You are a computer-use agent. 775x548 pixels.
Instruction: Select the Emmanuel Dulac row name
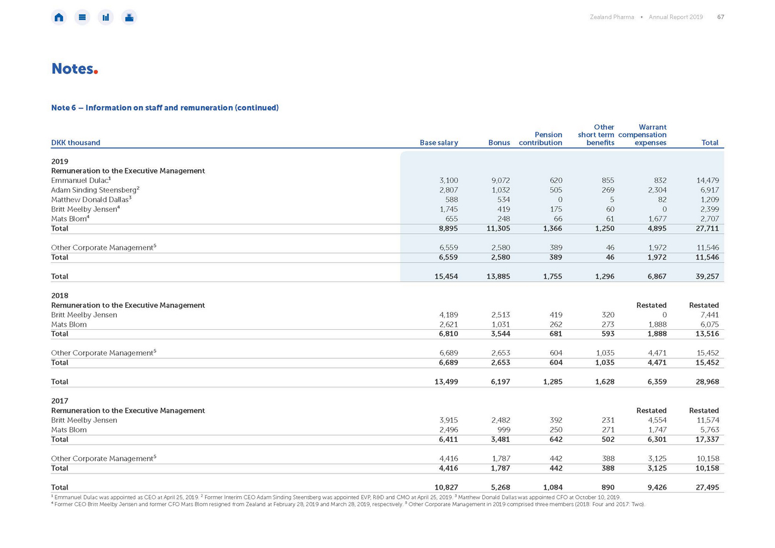pos(81,180)
